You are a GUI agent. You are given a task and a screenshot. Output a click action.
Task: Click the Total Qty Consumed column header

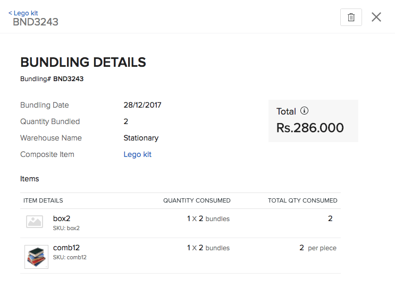pos(302,200)
